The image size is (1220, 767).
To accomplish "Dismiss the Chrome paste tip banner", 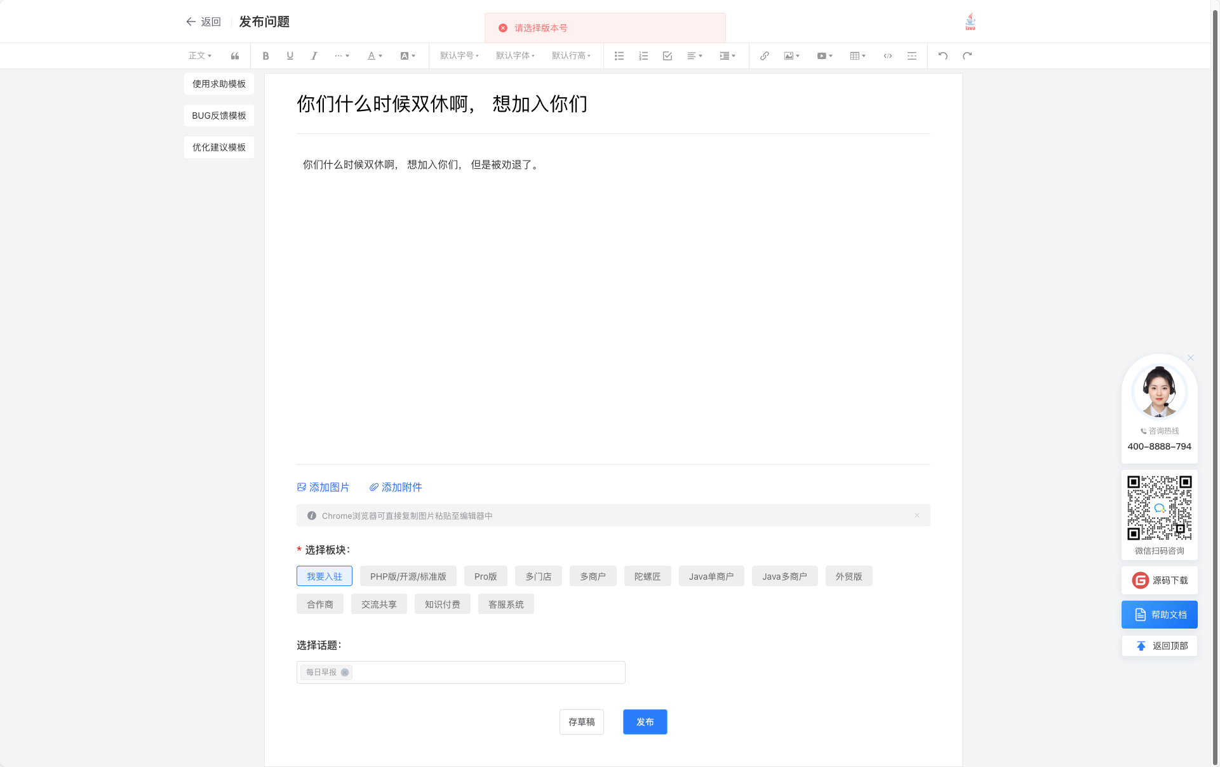I will point(917,516).
